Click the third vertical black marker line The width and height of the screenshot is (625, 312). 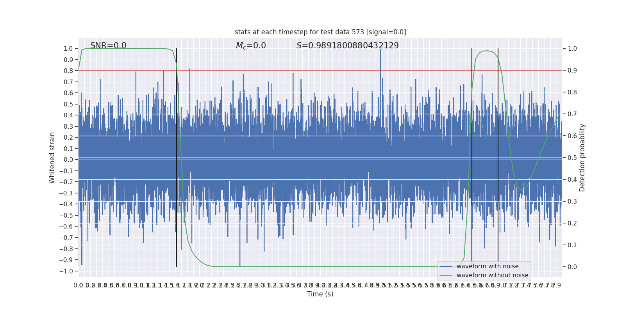pos(498,158)
